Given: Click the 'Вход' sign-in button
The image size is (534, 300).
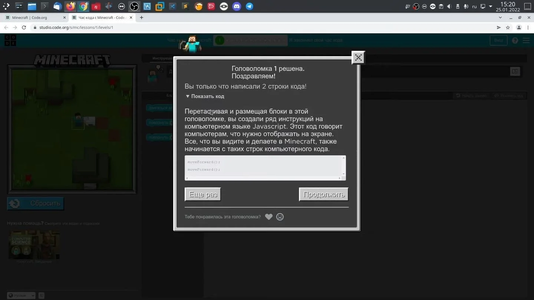Looking at the screenshot, I should point(498,40).
